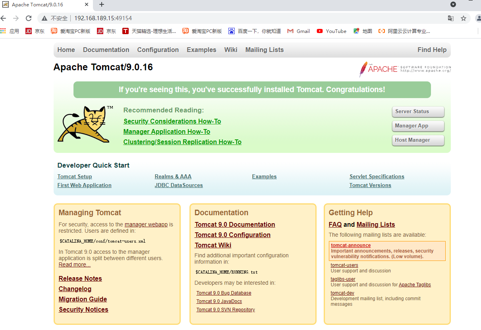The height and width of the screenshot is (330, 481).
Task: Open the Migration Guide link
Action: click(x=83, y=299)
